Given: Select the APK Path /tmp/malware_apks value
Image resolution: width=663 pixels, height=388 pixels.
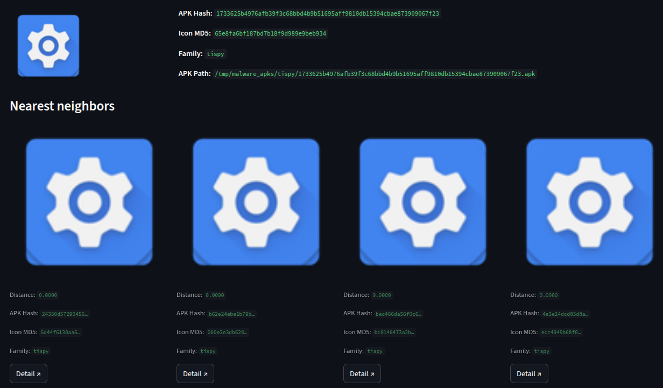Looking at the screenshot, I should (x=375, y=74).
